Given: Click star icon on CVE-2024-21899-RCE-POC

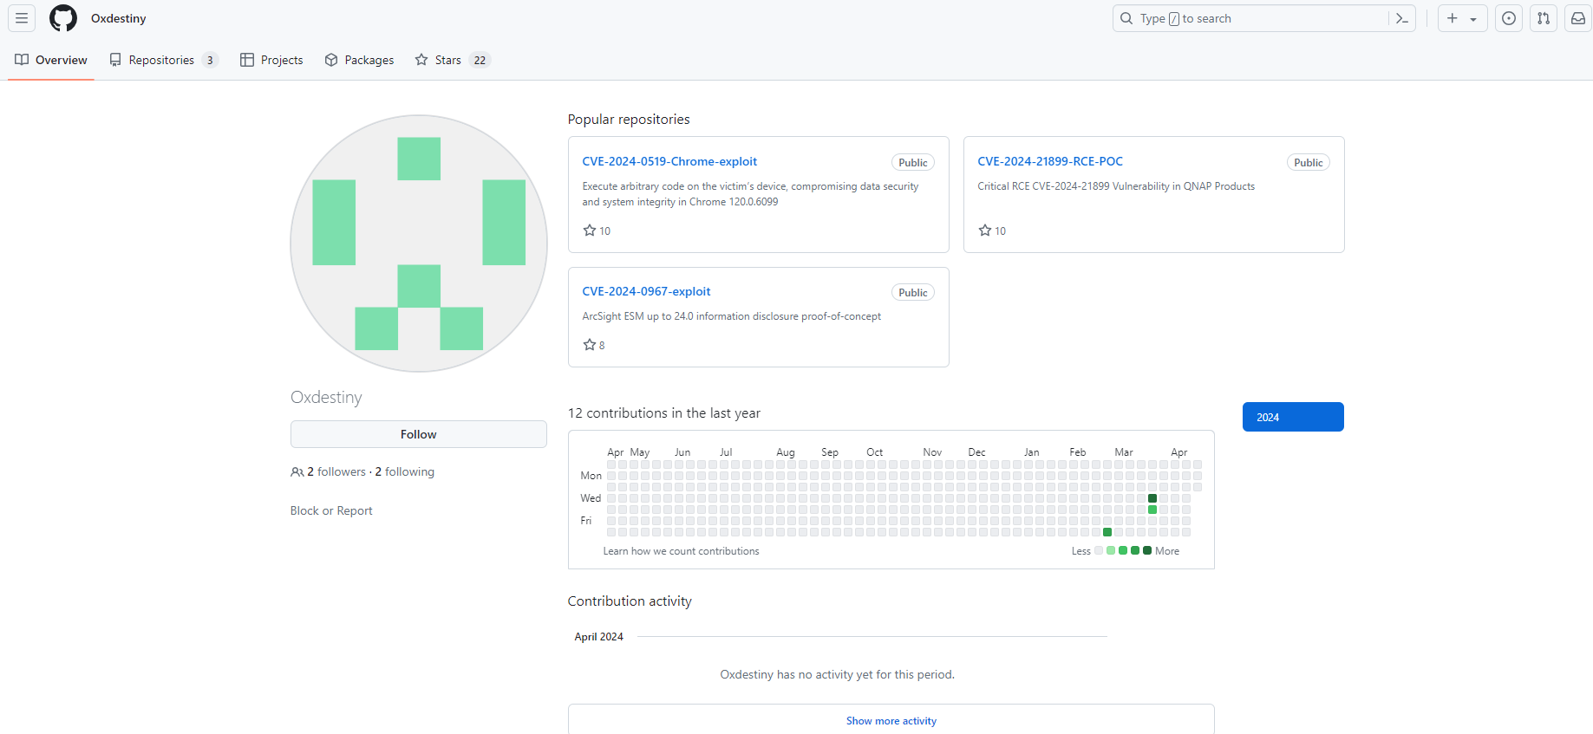Looking at the screenshot, I should pos(985,231).
